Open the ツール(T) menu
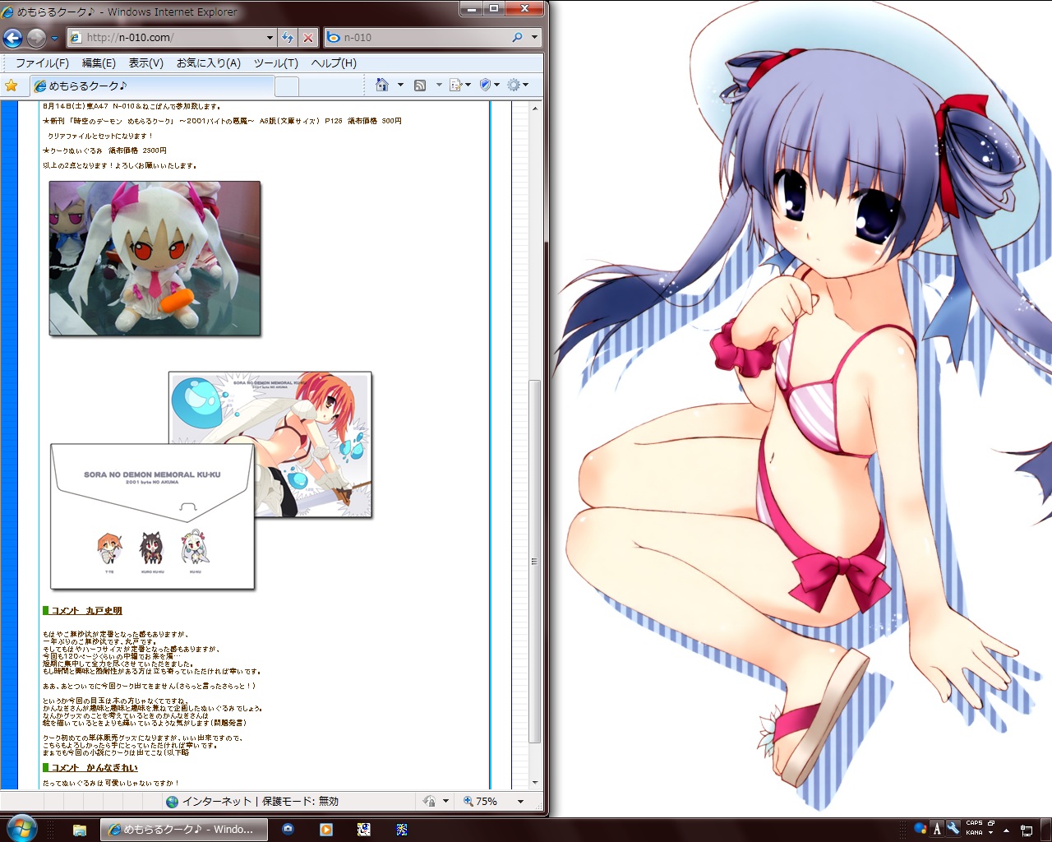This screenshot has height=842, width=1052. tap(275, 62)
